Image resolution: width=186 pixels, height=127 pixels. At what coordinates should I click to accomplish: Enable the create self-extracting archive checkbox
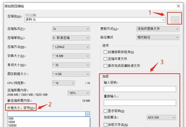click(105, 52)
